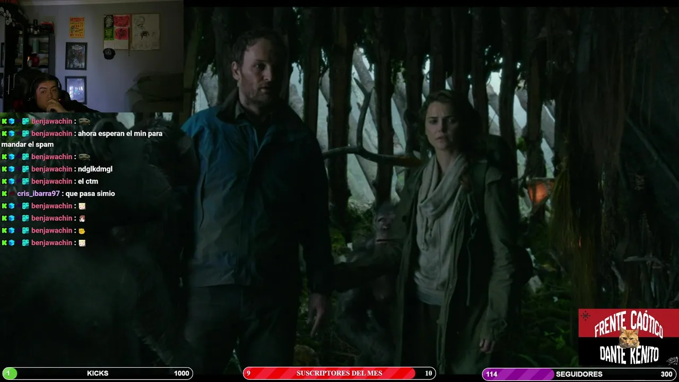Click 'DANTE KENITO' text in logo
679x382 pixels.
click(x=629, y=354)
